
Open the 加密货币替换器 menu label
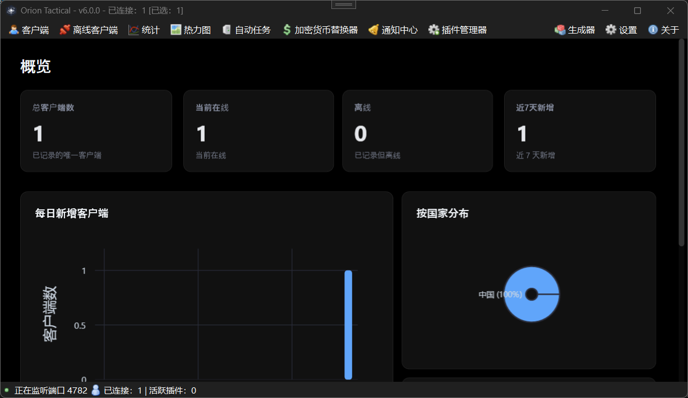[326, 30]
